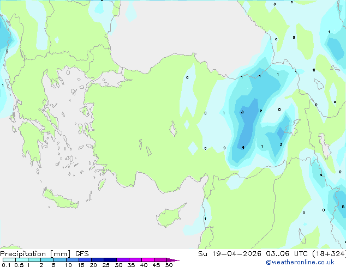Open the weatheronline.co.uk credit link
Image resolution: width=346 pixels, height=267 pixels.
tap(300, 262)
